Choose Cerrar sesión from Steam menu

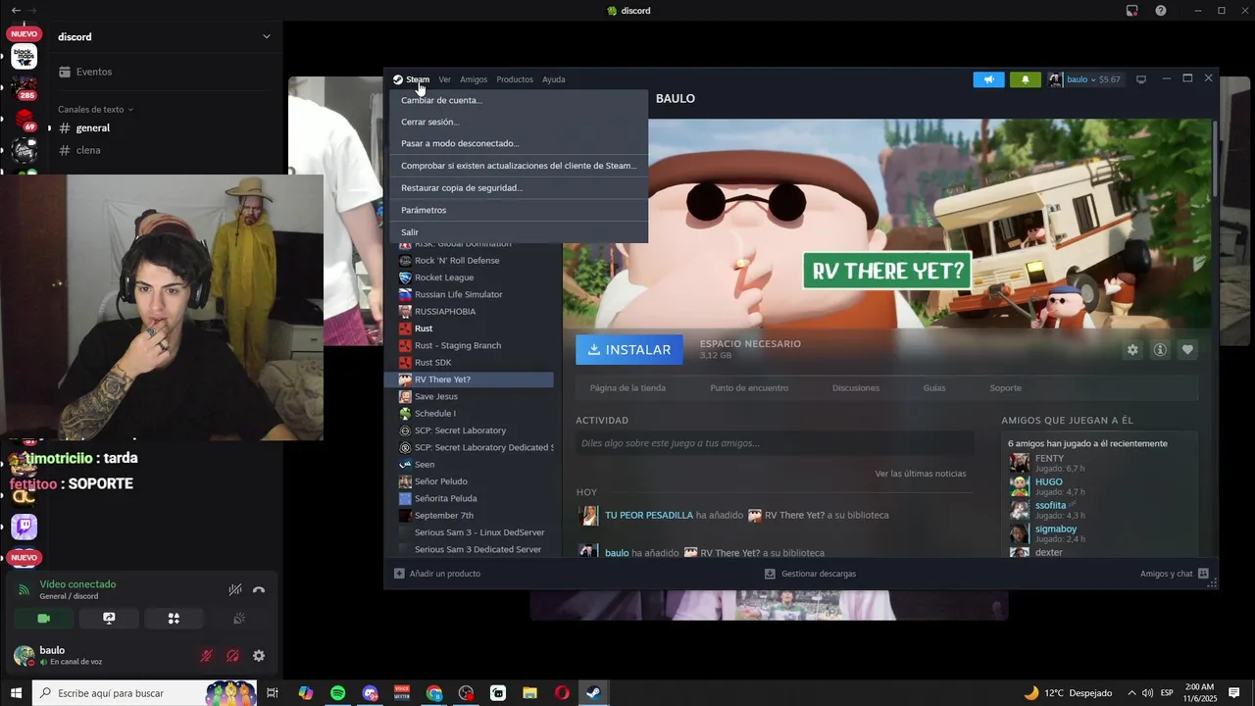coord(519,122)
